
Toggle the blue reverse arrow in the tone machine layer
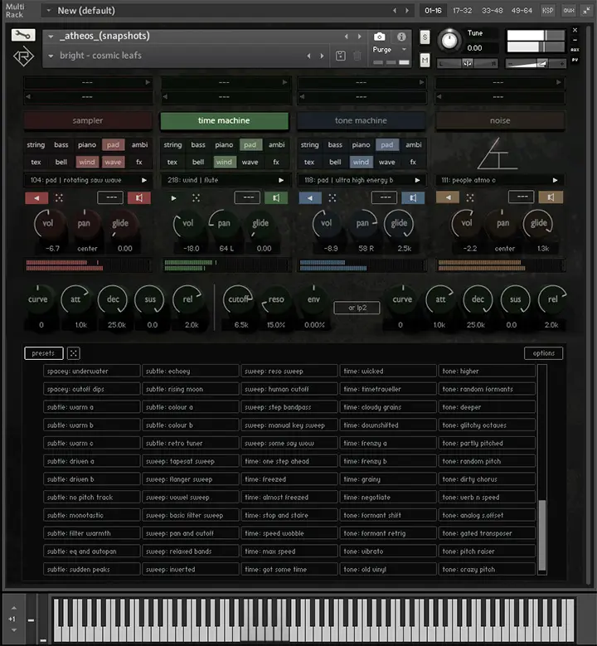click(x=310, y=198)
